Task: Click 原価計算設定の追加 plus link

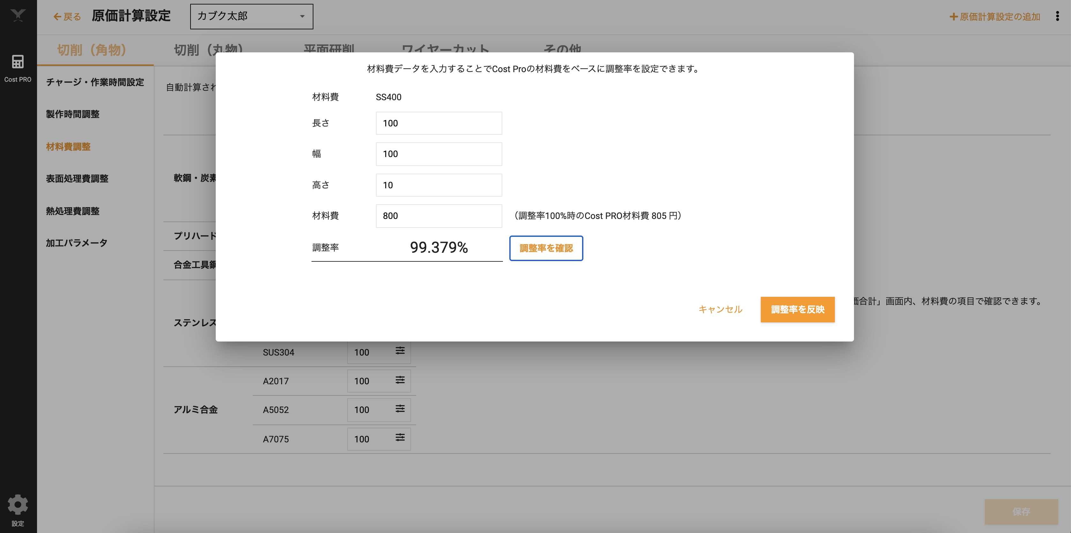Action: [x=994, y=17]
